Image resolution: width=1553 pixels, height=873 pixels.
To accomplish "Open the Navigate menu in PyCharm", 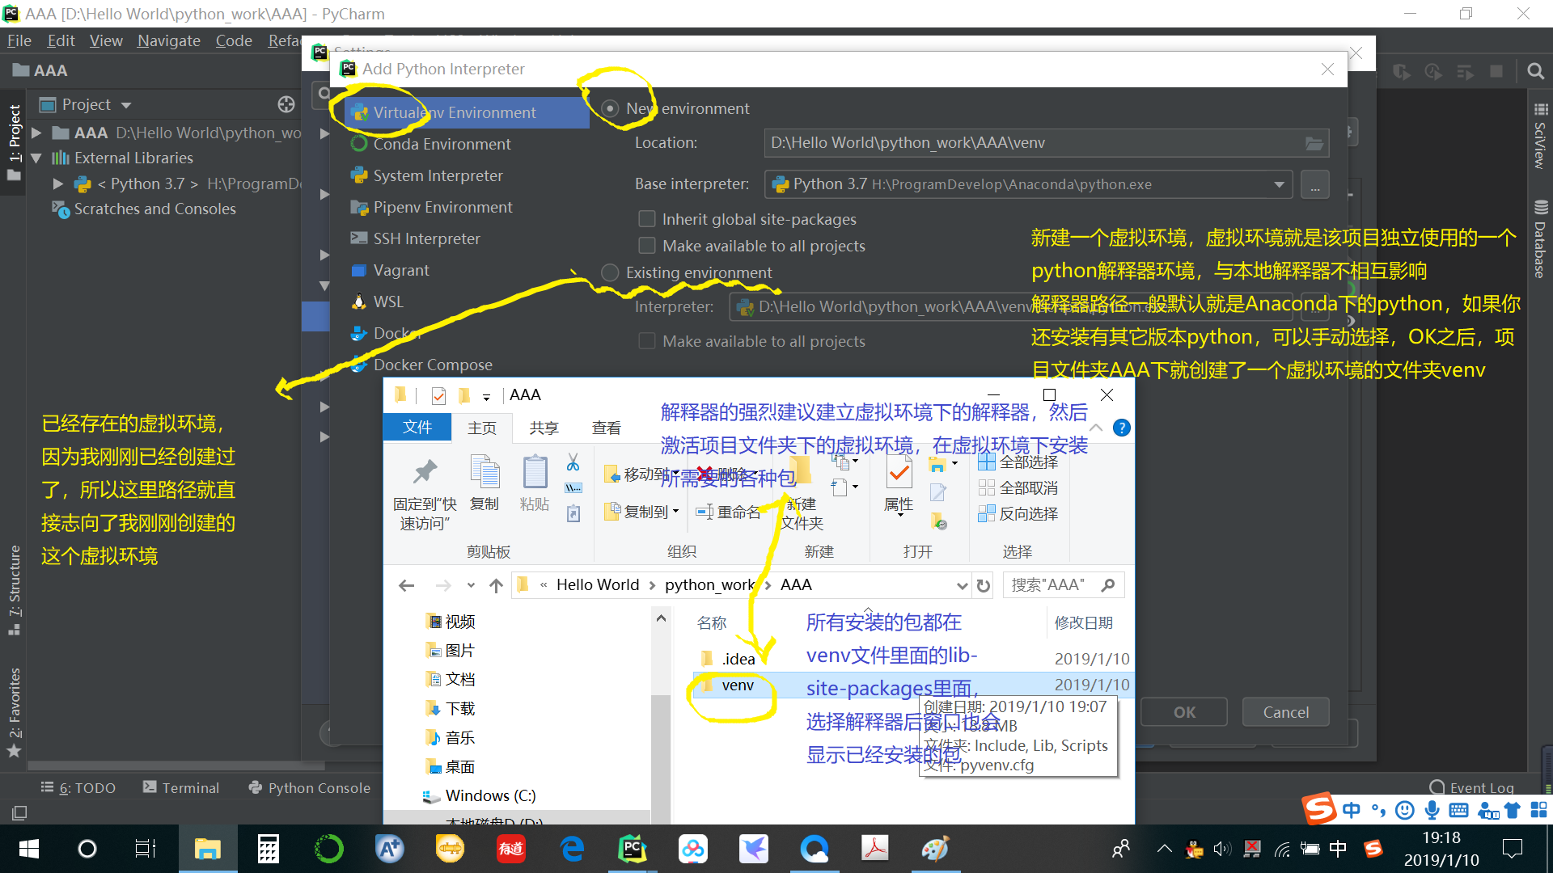I will pos(168,40).
